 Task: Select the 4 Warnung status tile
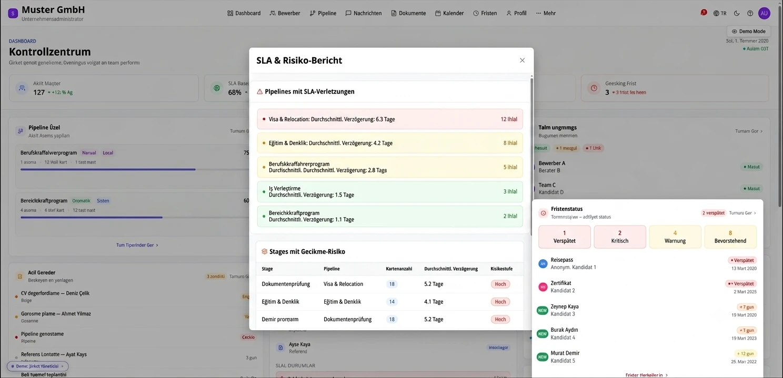675,237
